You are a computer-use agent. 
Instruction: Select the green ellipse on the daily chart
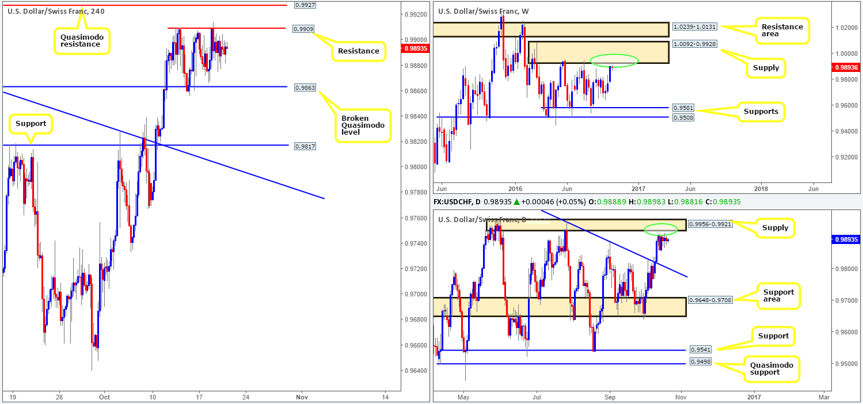661,230
